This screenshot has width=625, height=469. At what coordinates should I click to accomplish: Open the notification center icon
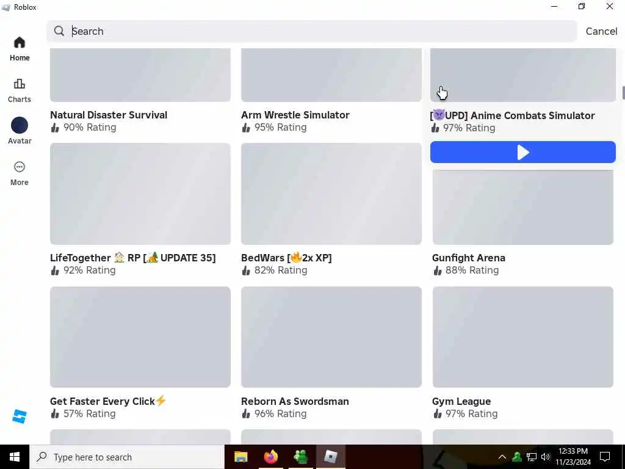click(605, 457)
